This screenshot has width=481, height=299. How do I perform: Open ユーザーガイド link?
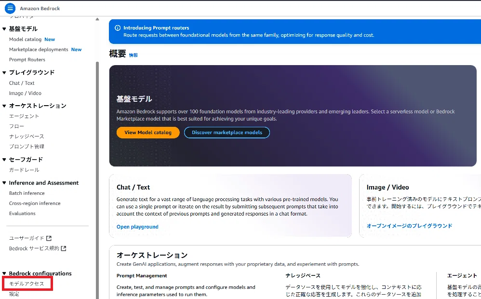pyautogui.click(x=27, y=238)
